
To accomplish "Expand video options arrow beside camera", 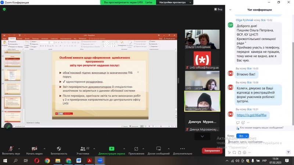I will coord(44,148).
